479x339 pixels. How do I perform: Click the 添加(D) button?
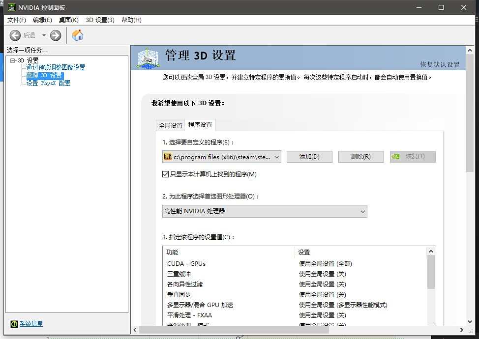309,157
